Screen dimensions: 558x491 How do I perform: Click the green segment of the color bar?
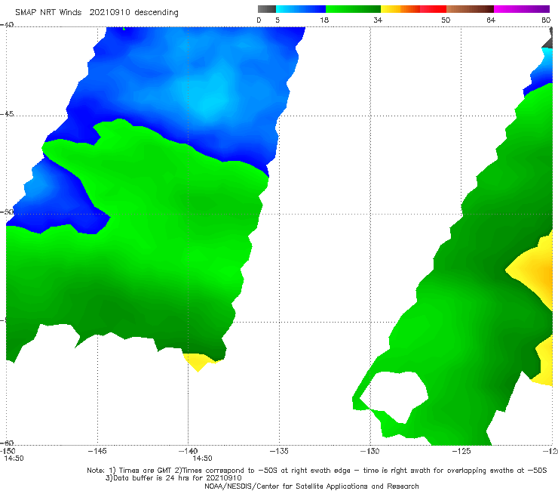(353, 9)
